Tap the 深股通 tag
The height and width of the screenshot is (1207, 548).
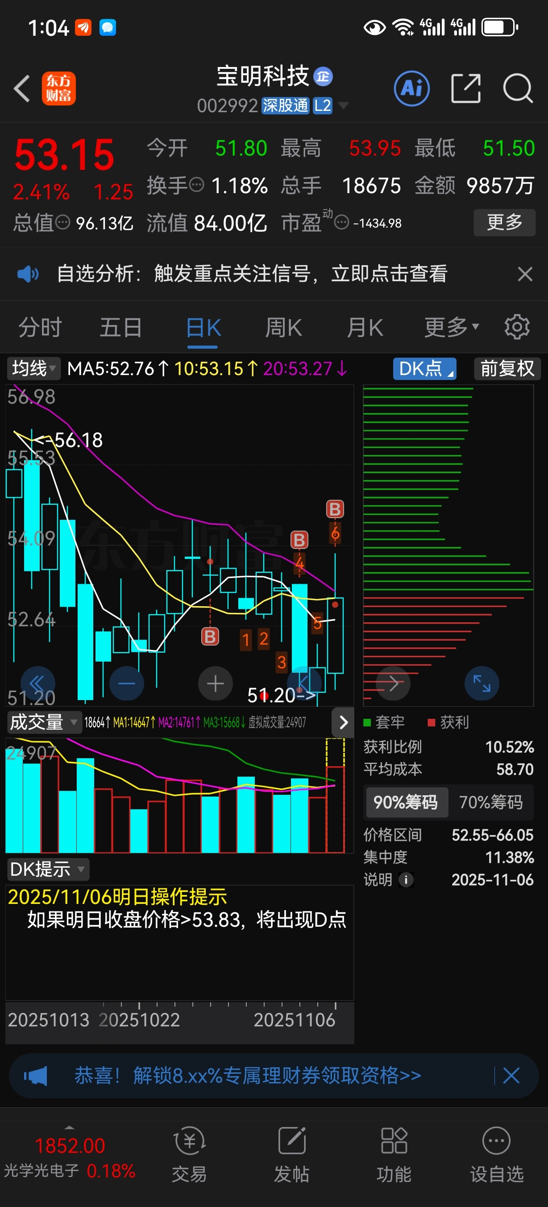[x=285, y=106]
